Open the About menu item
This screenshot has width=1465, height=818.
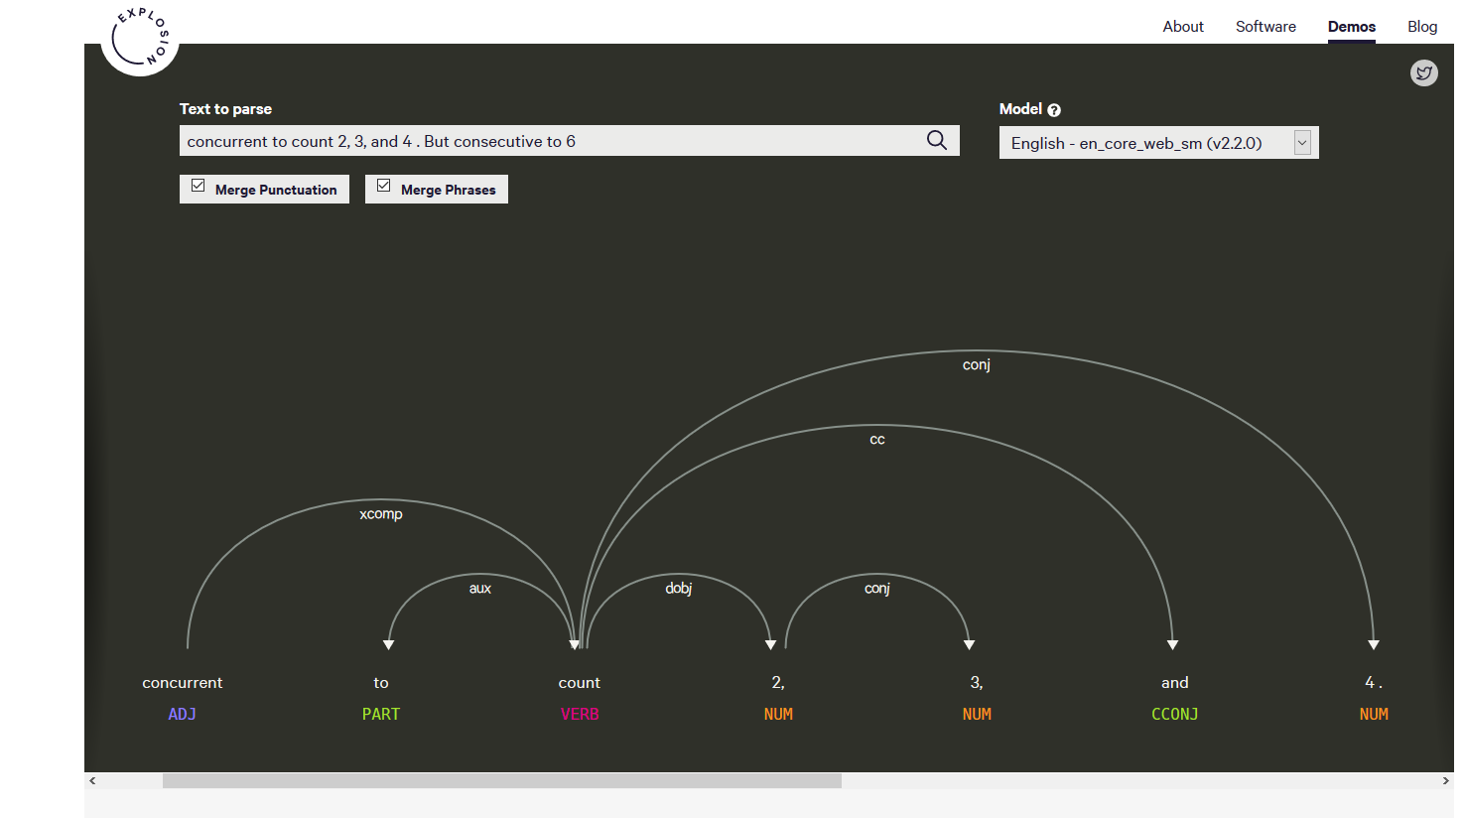pyautogui.click(x=1183, y=27)
